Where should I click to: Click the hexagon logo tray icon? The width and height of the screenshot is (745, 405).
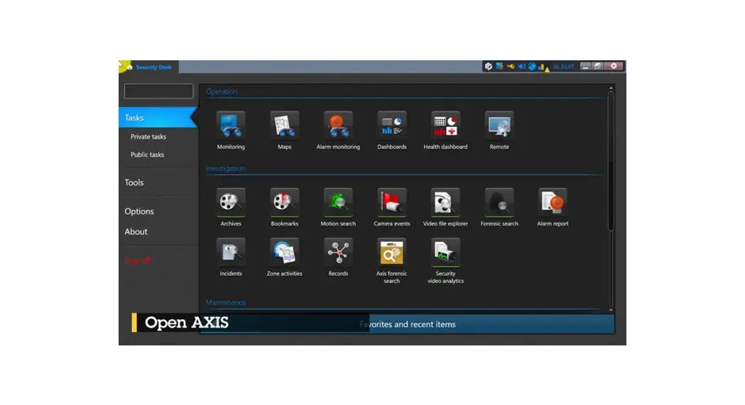[x=488, y=67]
